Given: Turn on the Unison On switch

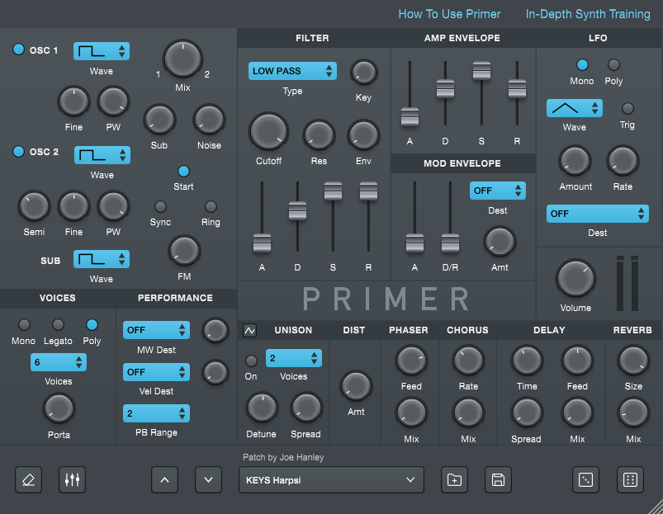Looking at the screenshot, I should pos(251,361).
